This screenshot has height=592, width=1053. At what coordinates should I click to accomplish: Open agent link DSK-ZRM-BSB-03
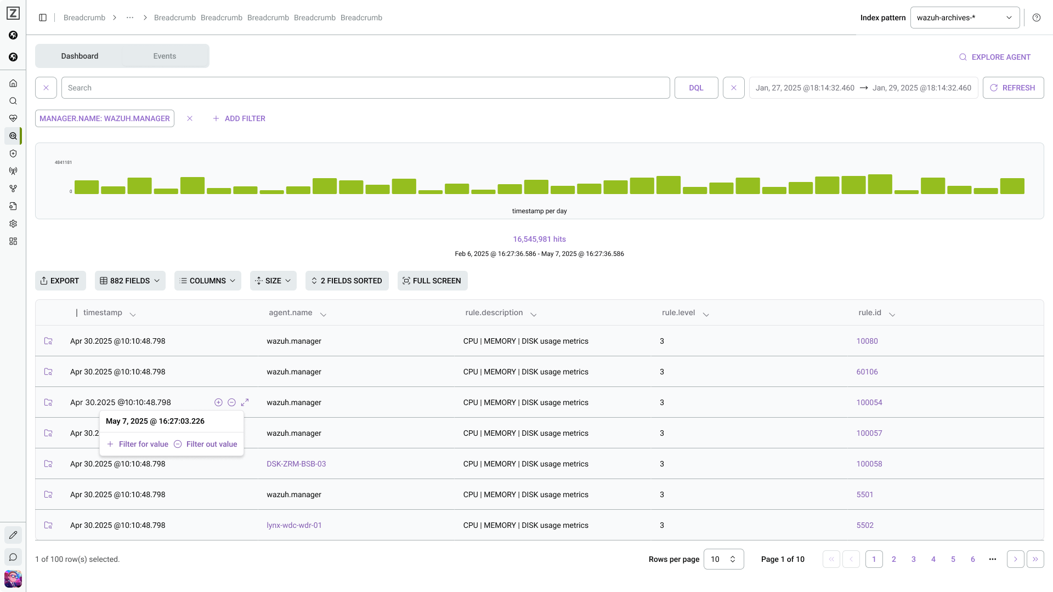click(296, 464)
